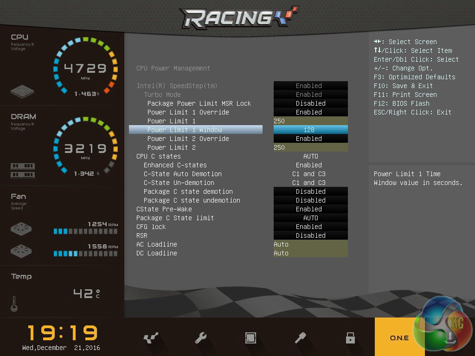Open Turbo Mode Enabled value

tap(310, 95)
